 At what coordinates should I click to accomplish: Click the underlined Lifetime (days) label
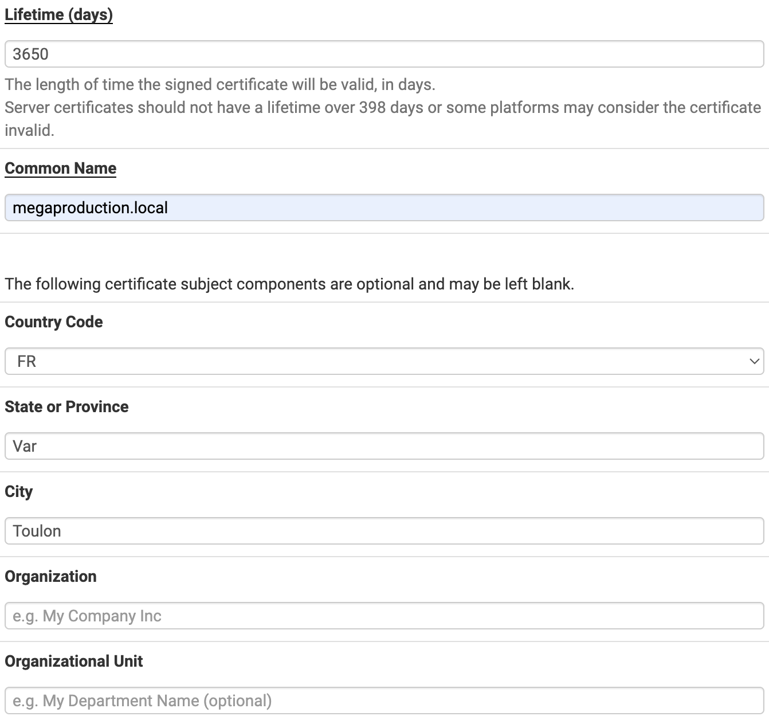(58, 15)
